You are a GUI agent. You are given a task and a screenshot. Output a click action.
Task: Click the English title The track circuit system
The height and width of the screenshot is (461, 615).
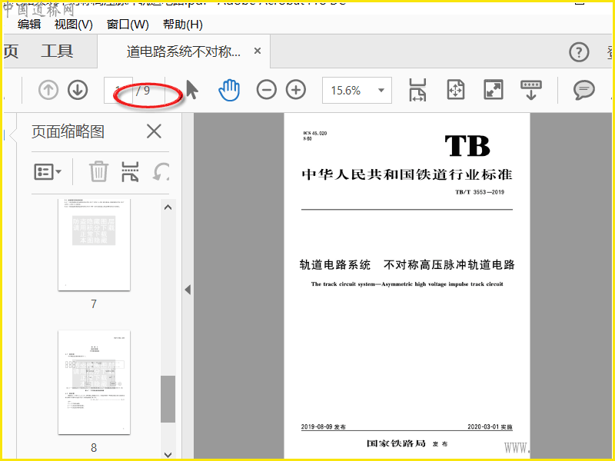click(407, 284)
